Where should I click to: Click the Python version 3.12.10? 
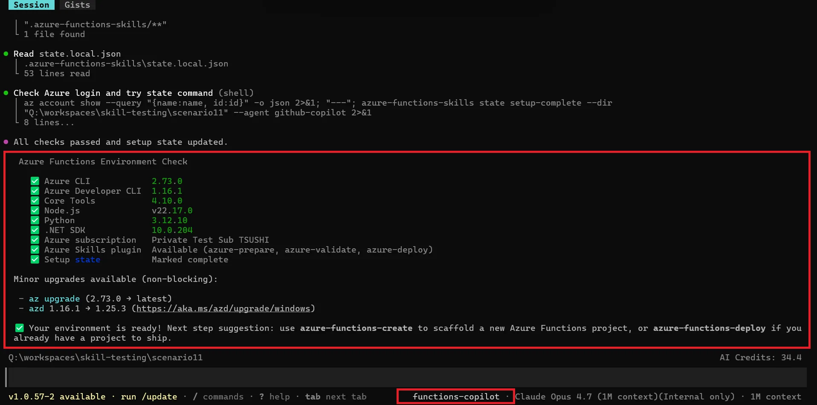coord(169,220)
